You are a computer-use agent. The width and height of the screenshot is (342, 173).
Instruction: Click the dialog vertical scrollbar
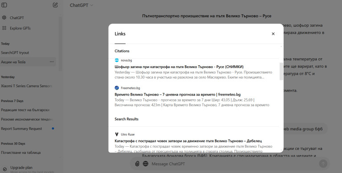pyautogui.click(x=281, y=71)
